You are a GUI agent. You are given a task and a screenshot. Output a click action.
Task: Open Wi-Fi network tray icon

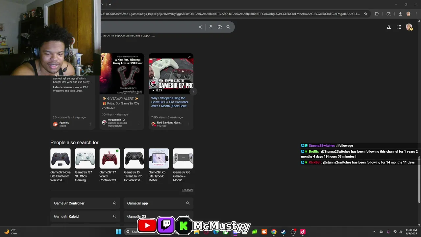395,232
